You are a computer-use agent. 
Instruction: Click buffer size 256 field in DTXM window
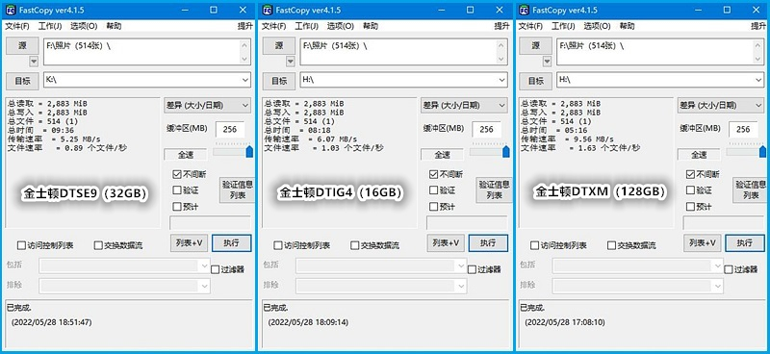[743, 129]
